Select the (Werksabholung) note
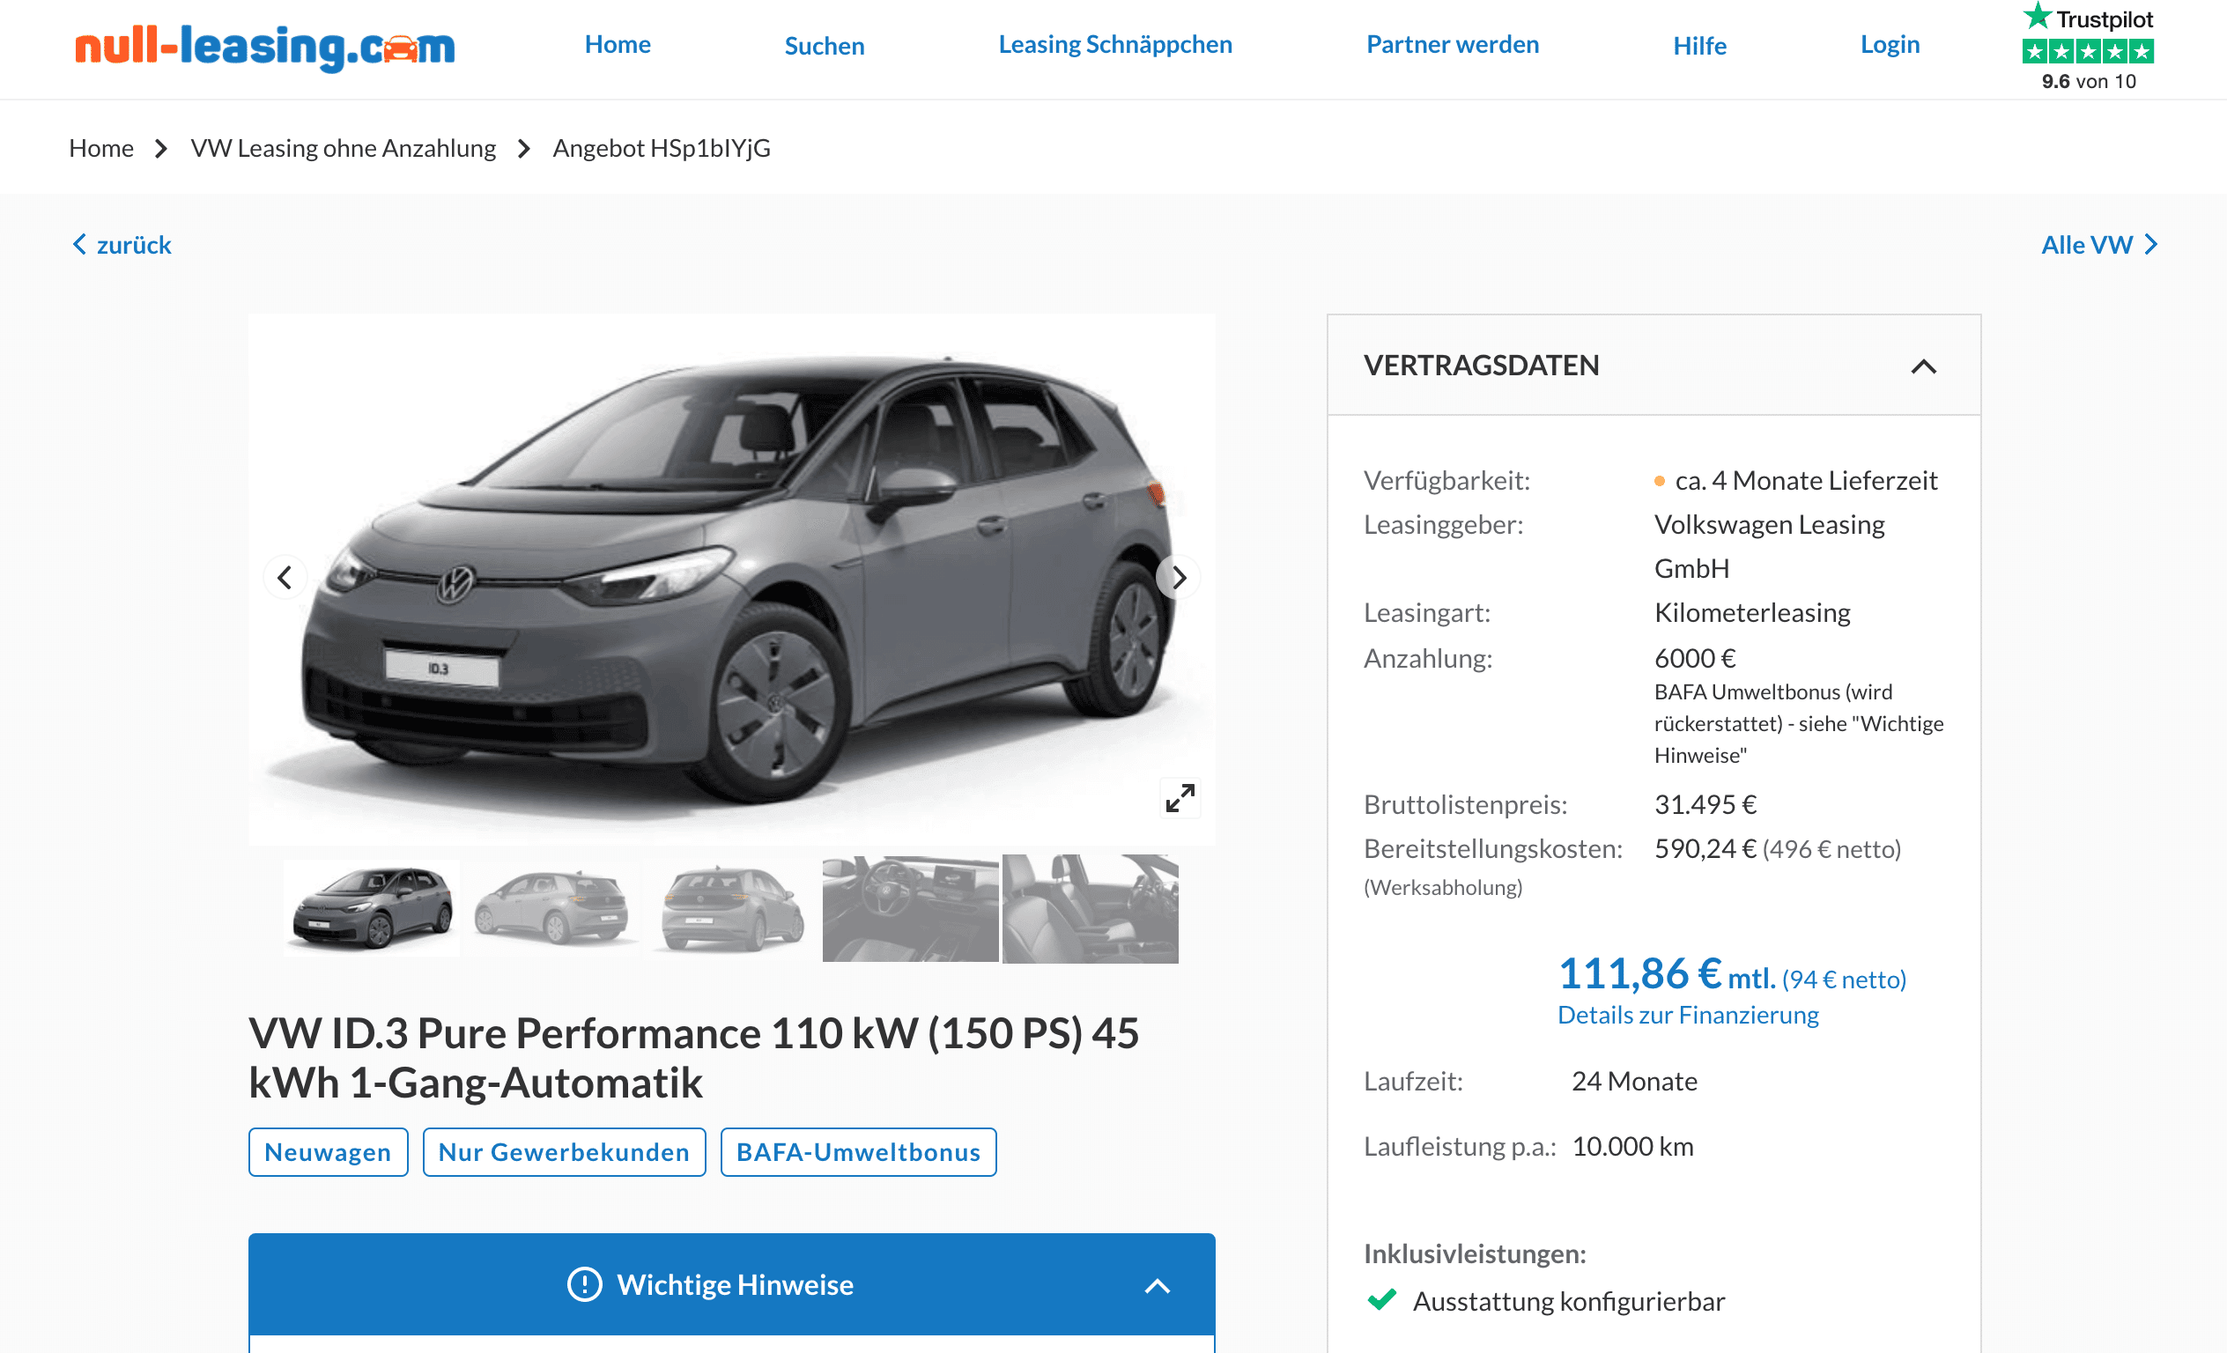 1442,887
